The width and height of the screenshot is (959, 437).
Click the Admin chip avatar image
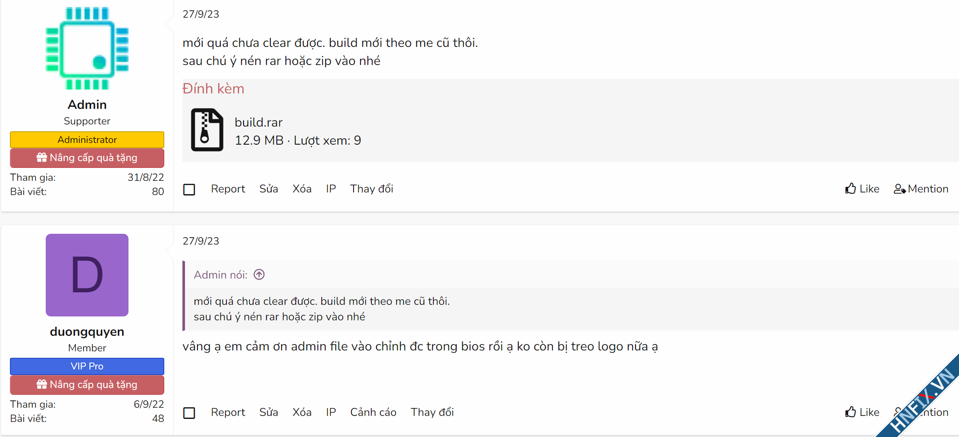[87, 48]
